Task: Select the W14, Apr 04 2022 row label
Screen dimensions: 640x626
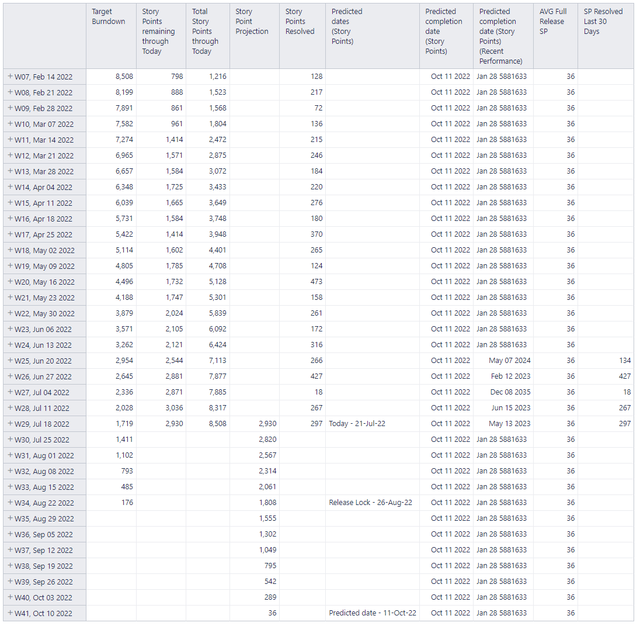Action: 44,187
